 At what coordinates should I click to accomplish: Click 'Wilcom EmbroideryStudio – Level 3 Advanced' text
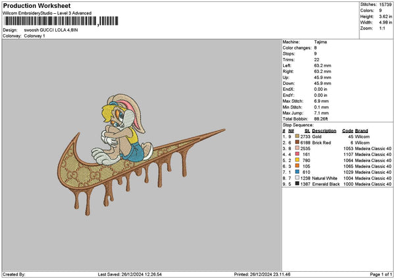tap(47, 13)
